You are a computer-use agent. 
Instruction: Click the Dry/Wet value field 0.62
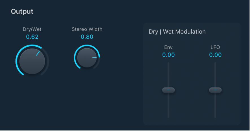(x=32, y=37)
